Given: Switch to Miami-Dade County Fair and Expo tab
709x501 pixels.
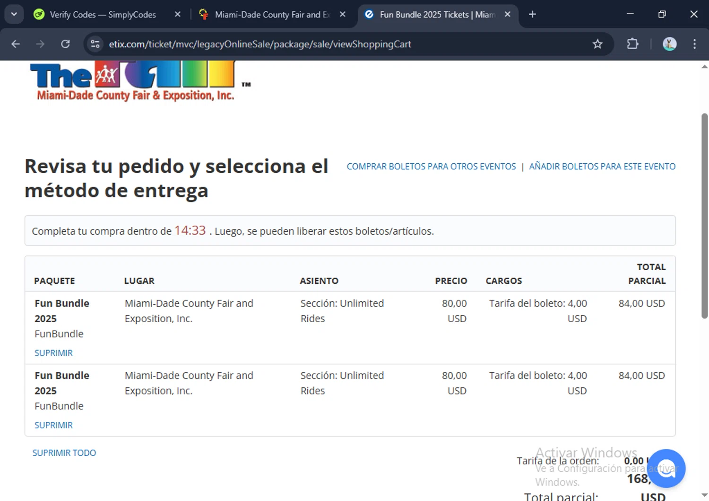Looking at the screenshot, I should (265, 15).
